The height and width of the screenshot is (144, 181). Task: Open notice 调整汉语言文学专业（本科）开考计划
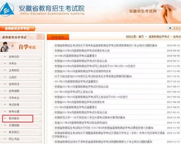[x=108, y=135]
